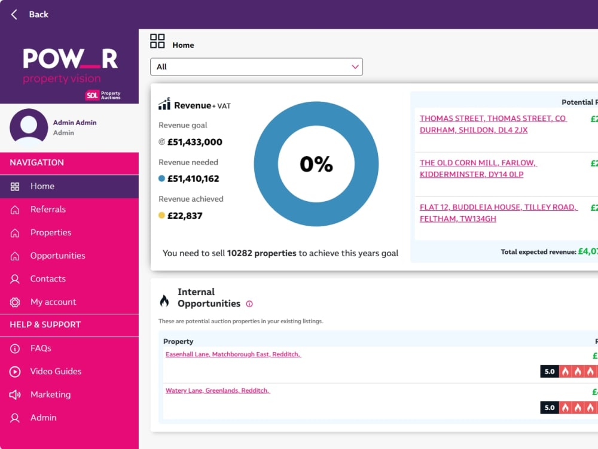
Task: Click the revenue goal target icon
Action: (x=161, y=142)
